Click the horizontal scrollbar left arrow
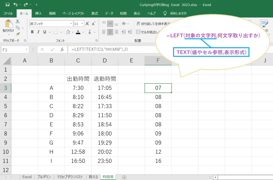Screen dimensions: 273x180 click(x=215, y=177)
